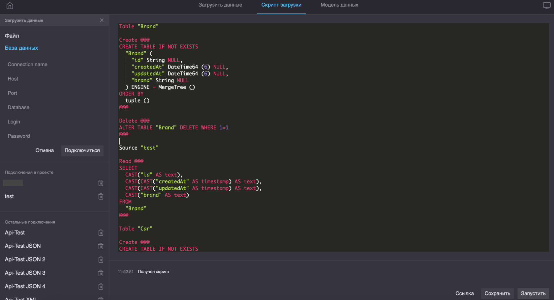Delete the Api-Test JSON 2 connection
This screenshot has width=554, height=300.
(x=101, y=259)
